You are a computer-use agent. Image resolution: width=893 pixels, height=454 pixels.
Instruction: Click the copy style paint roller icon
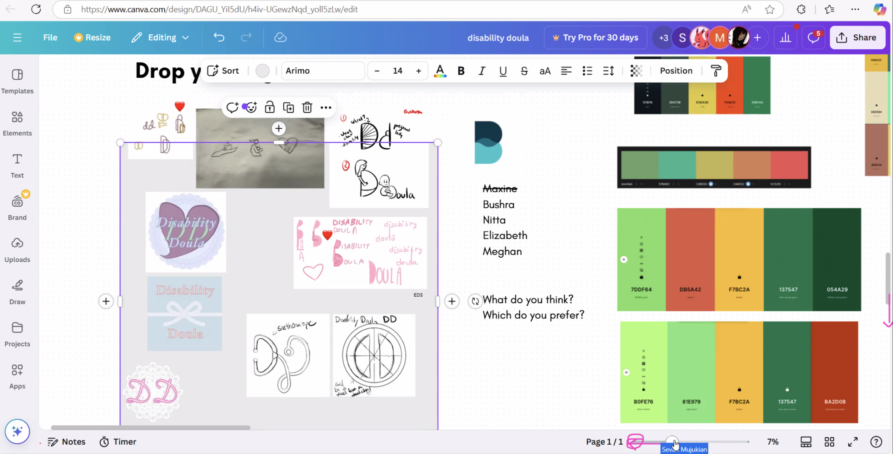(x=716, y=71)
